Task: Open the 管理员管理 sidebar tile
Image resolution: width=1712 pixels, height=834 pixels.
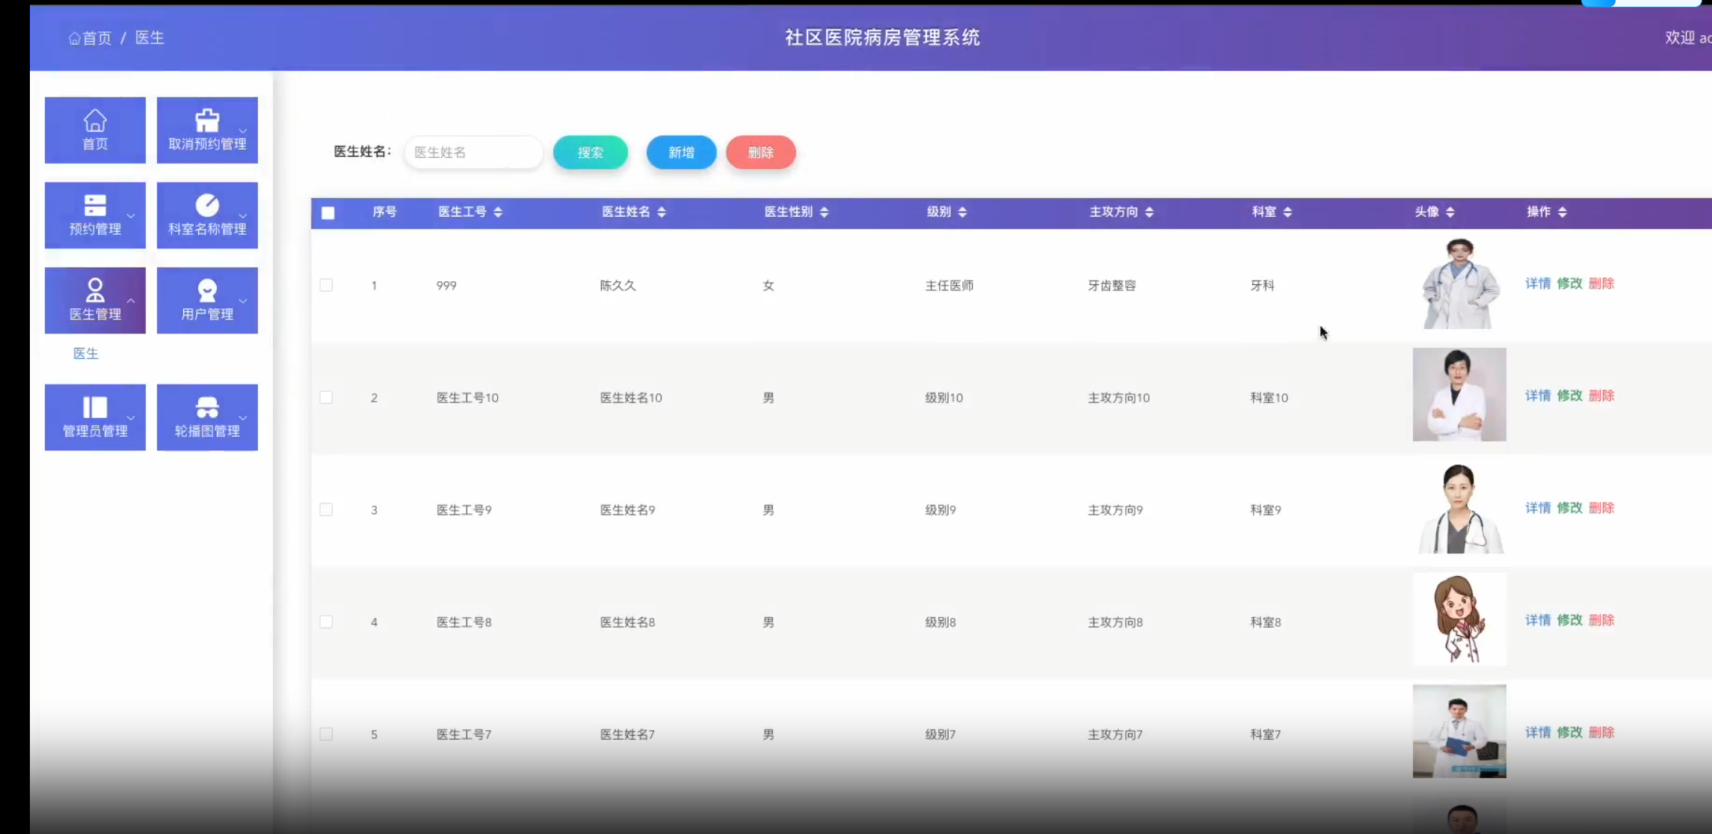Action: (95, 417)
